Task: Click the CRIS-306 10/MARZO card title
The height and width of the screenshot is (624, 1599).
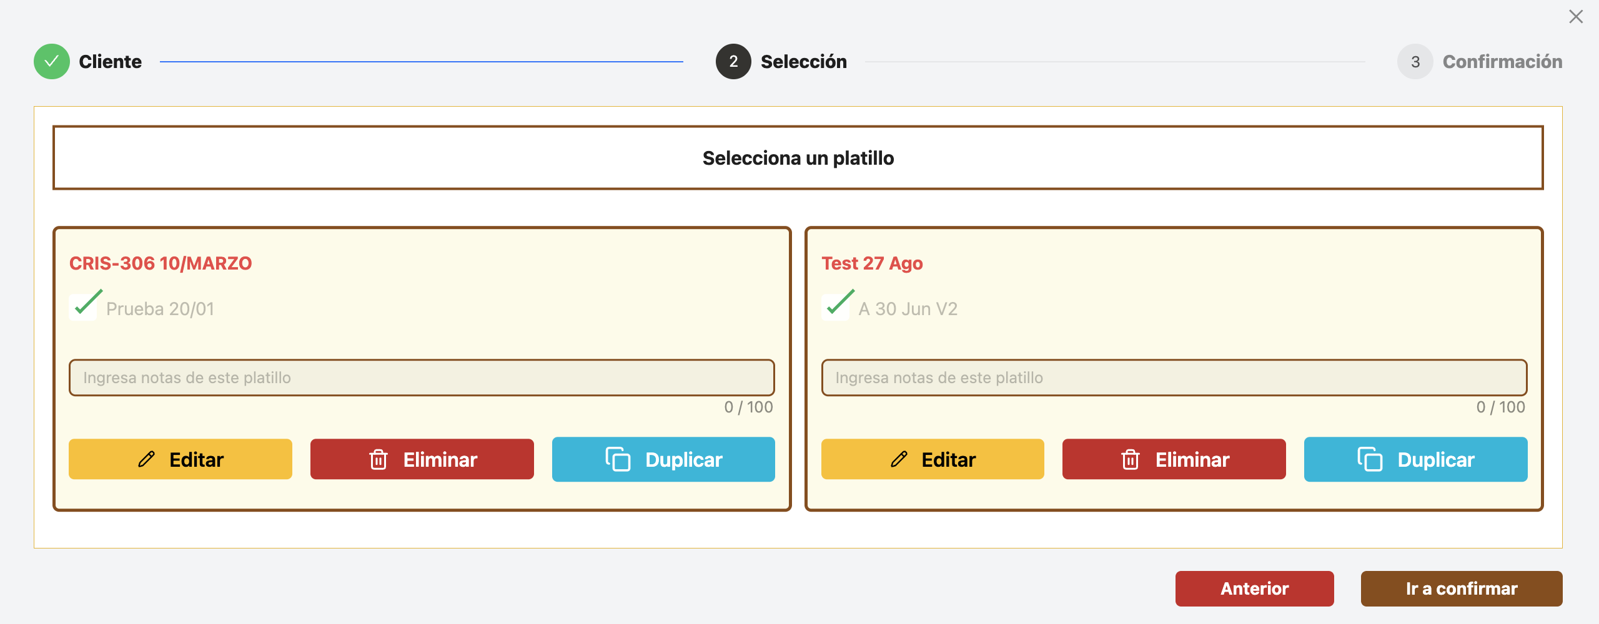Action: point(161,263)
